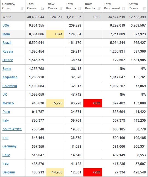Open India country page
The image size is (148, 177).
point(6,34)
